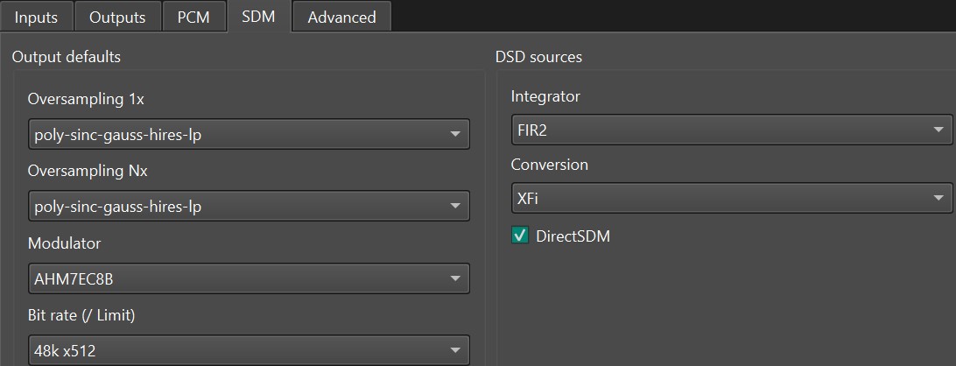Click the down arrow beside XFi
Viewport: 956px width, 366px height.
click(939, 198)
